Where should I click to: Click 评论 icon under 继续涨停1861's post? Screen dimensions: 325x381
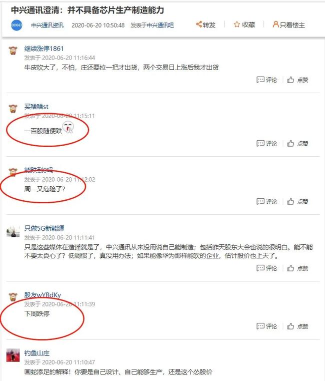tap(260, 80)
